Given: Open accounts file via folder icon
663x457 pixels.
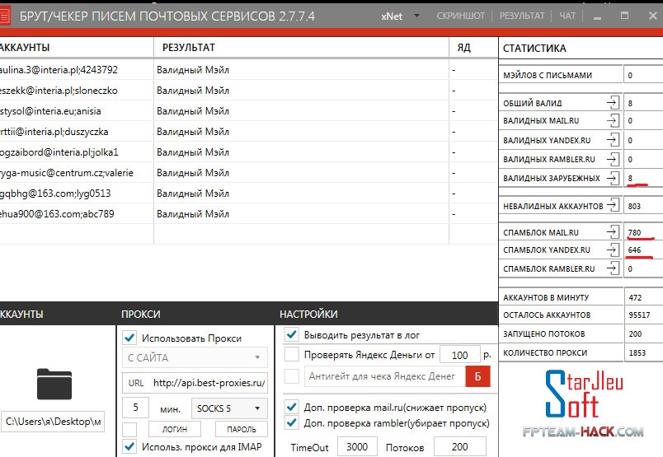Looking at the screenshot, I should click(x=54, y=384).
